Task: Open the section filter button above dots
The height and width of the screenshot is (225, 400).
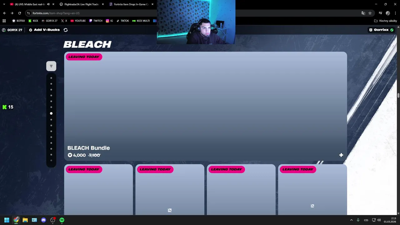Action: pos(51,66)
